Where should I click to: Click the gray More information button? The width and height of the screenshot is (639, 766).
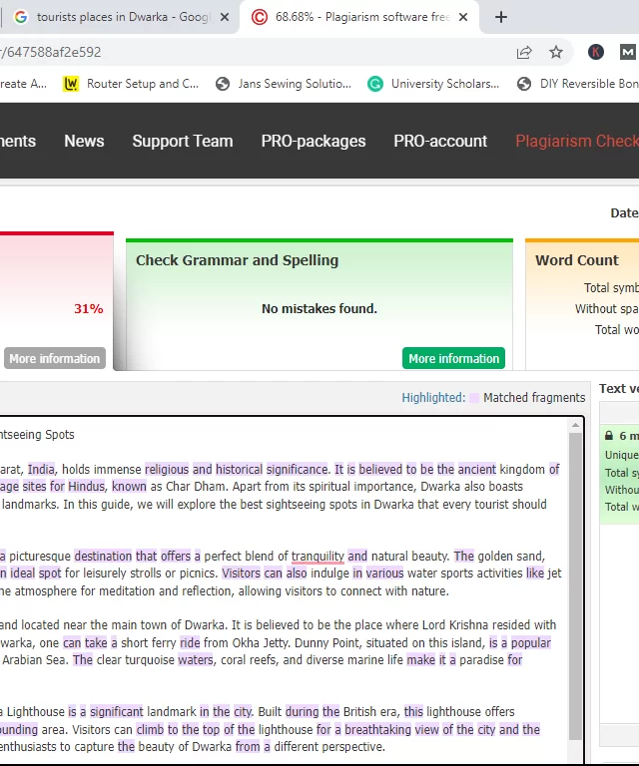55,358
